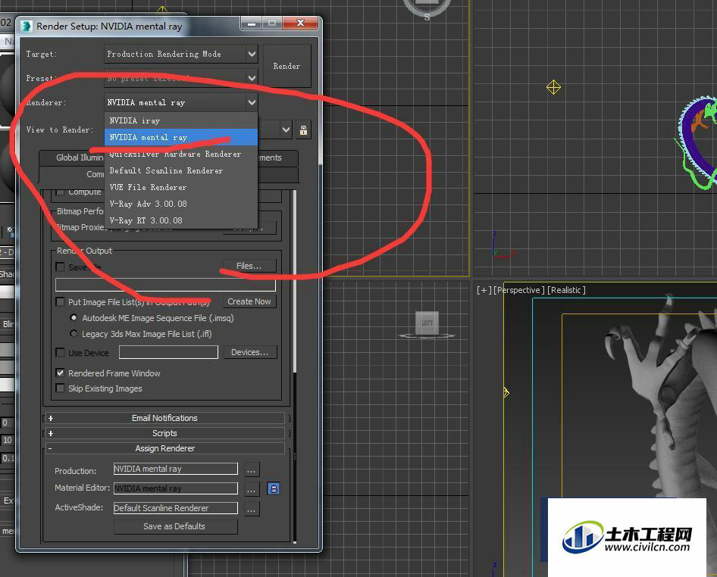Open the Files... output dialog
The width and height of the screenshot is (717, 577).
point(249,266)
